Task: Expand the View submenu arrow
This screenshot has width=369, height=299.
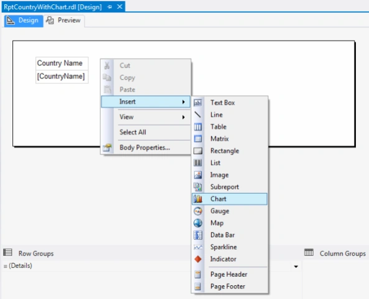Action: click(184, 117)
